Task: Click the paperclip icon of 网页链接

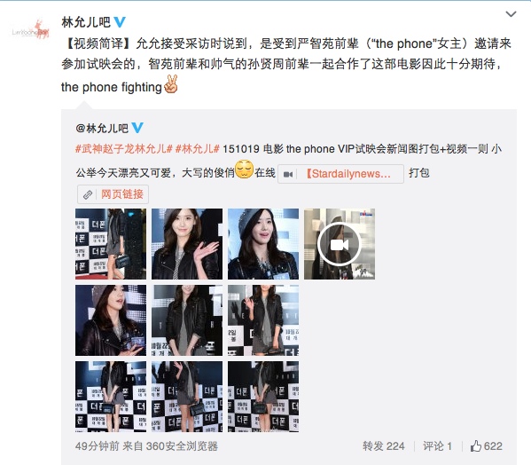Action: 88,194
